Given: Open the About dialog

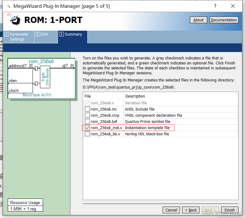Looking at the screenshot, I should tap(199, 20).
